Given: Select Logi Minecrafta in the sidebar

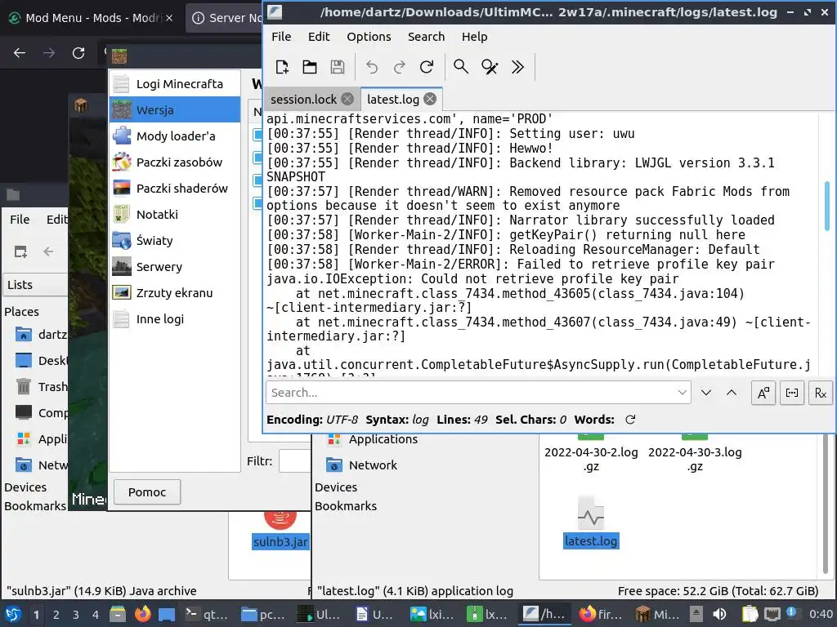Looking at the screenshot, I should [175, 84].
